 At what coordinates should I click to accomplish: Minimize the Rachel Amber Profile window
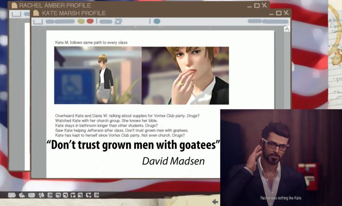tap(249, 6)
